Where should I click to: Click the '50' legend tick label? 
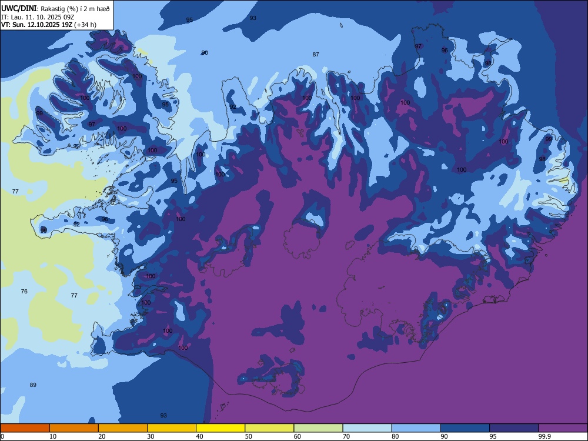point(249,436)
